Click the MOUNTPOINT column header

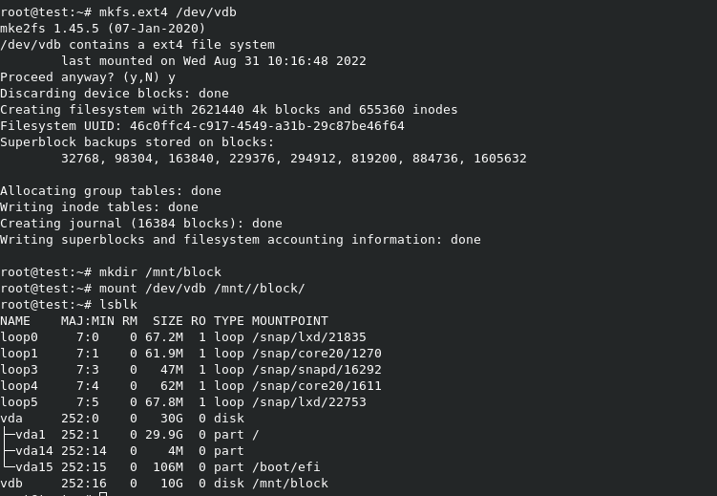285,320
